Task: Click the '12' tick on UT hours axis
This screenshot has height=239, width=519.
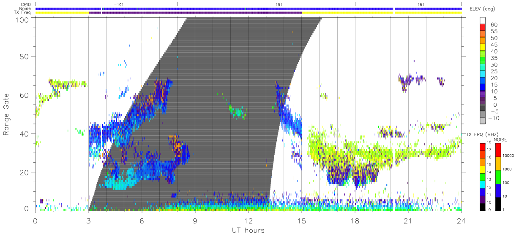Action: pos(248,220)
